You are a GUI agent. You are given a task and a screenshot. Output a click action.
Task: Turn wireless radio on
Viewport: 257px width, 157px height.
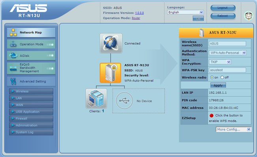(212, 77)
